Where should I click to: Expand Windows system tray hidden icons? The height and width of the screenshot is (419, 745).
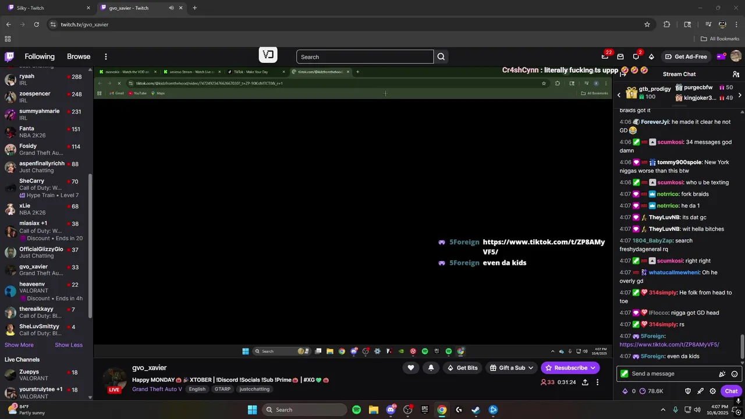coord(663,410)
